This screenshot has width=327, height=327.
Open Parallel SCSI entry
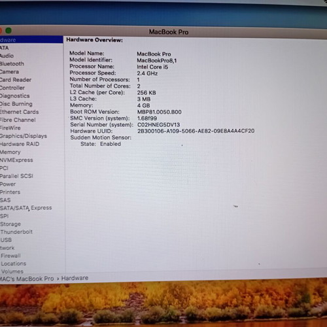point(16,176)
